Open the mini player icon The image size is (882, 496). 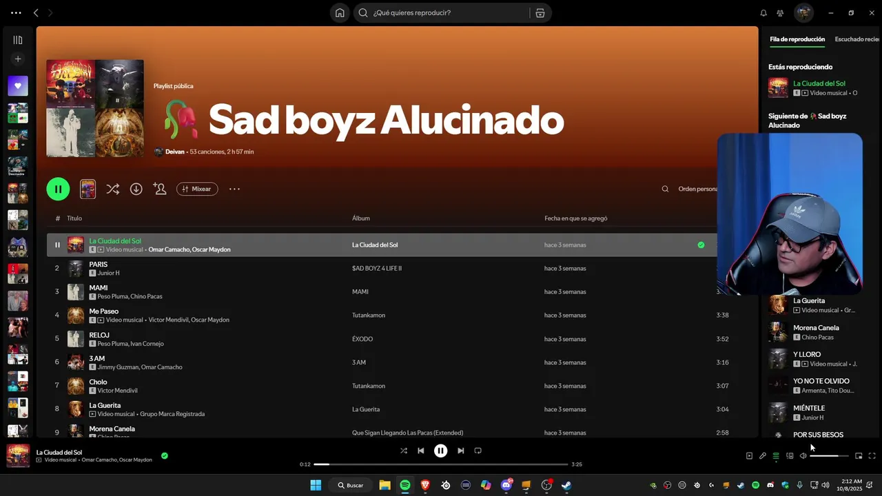(x=859, y=456)
